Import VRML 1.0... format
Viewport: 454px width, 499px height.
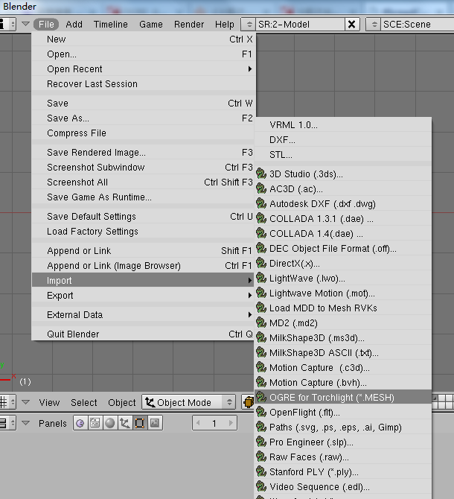click(x=343, y=125)
